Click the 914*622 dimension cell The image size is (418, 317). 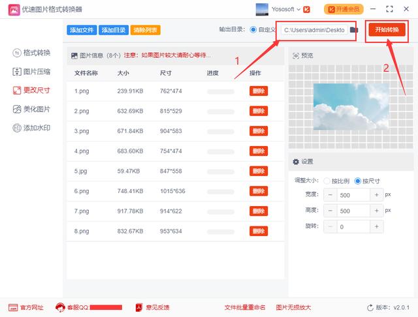pyautogui.click(x=171, y=211)
